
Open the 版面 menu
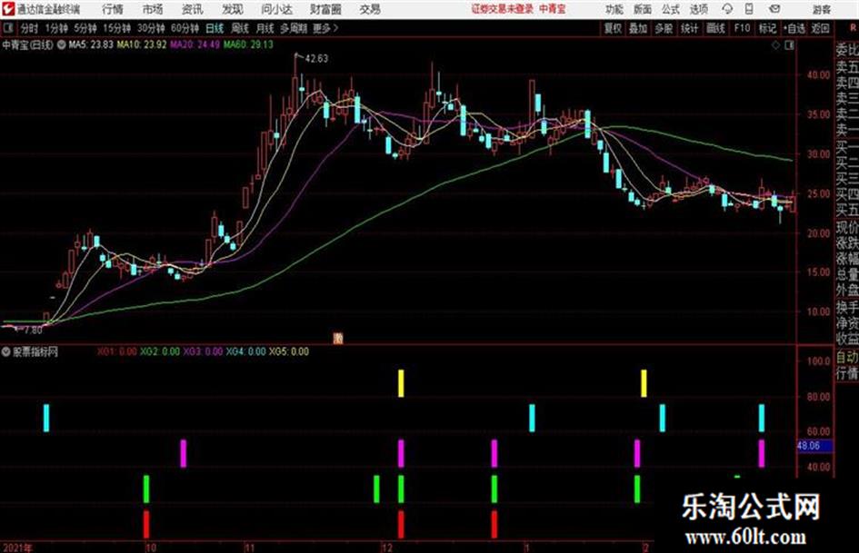point(643,9)
